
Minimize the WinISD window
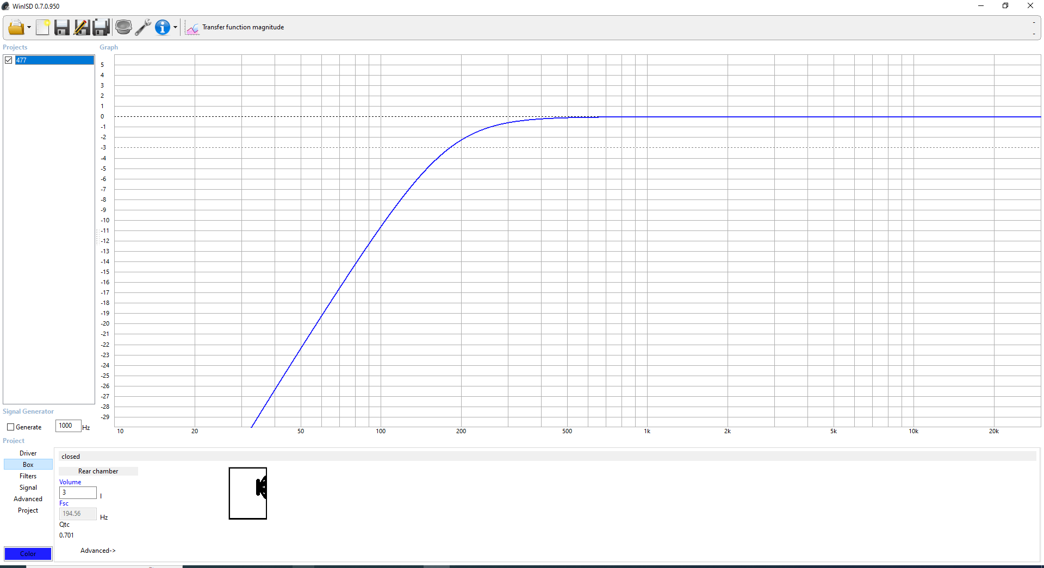pyautogui.click(x=981, y=6)
